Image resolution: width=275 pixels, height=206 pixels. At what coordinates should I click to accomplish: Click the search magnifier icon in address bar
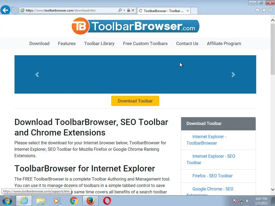[120, 10]
